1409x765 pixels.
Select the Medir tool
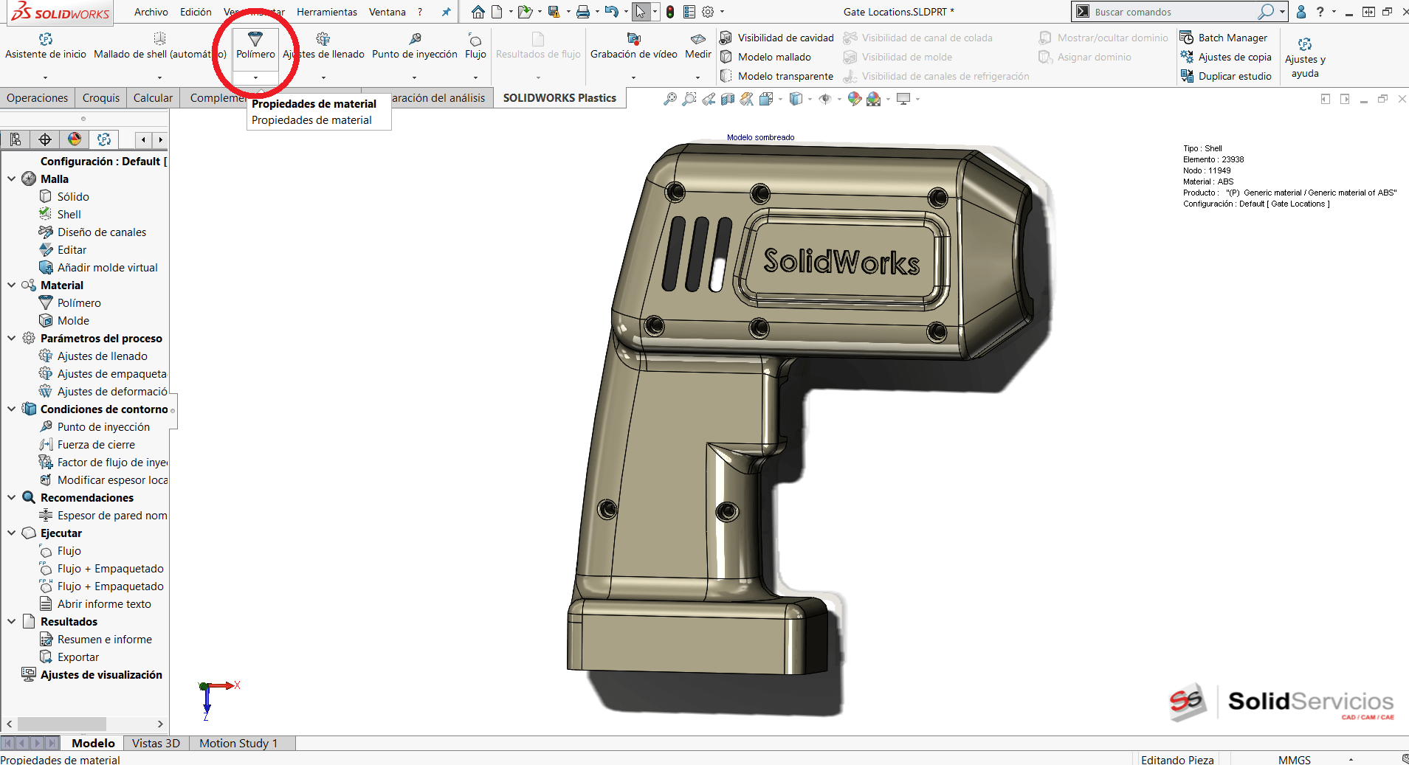(x=697, y=46)
